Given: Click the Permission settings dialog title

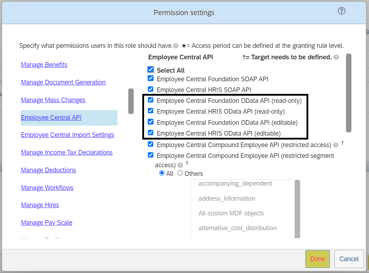Looking at the screenshot, I should tap(184, 13).
